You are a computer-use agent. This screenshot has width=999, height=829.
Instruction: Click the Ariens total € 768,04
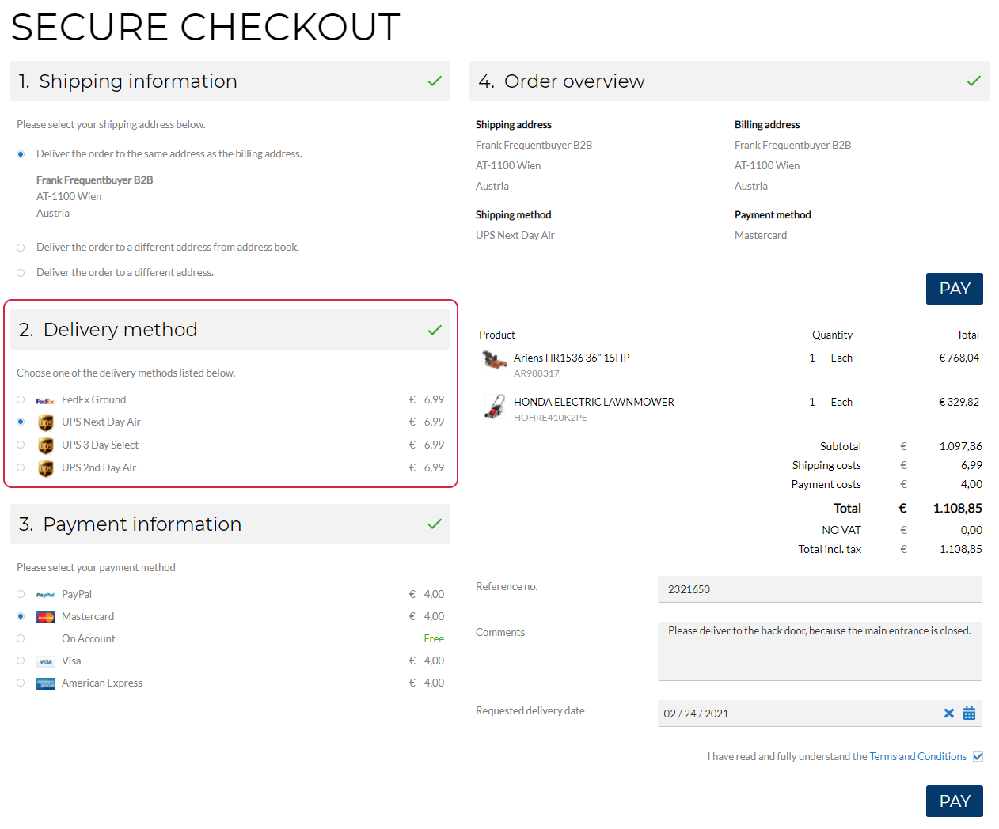[959, 358]
